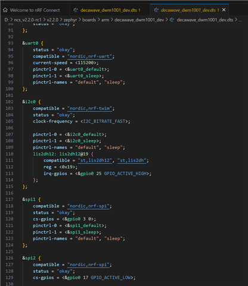This screenshot has width=248, height=286.
Task: Open breadcrumb folder decawave_dwm1001_dev
Action: point(139,20)
